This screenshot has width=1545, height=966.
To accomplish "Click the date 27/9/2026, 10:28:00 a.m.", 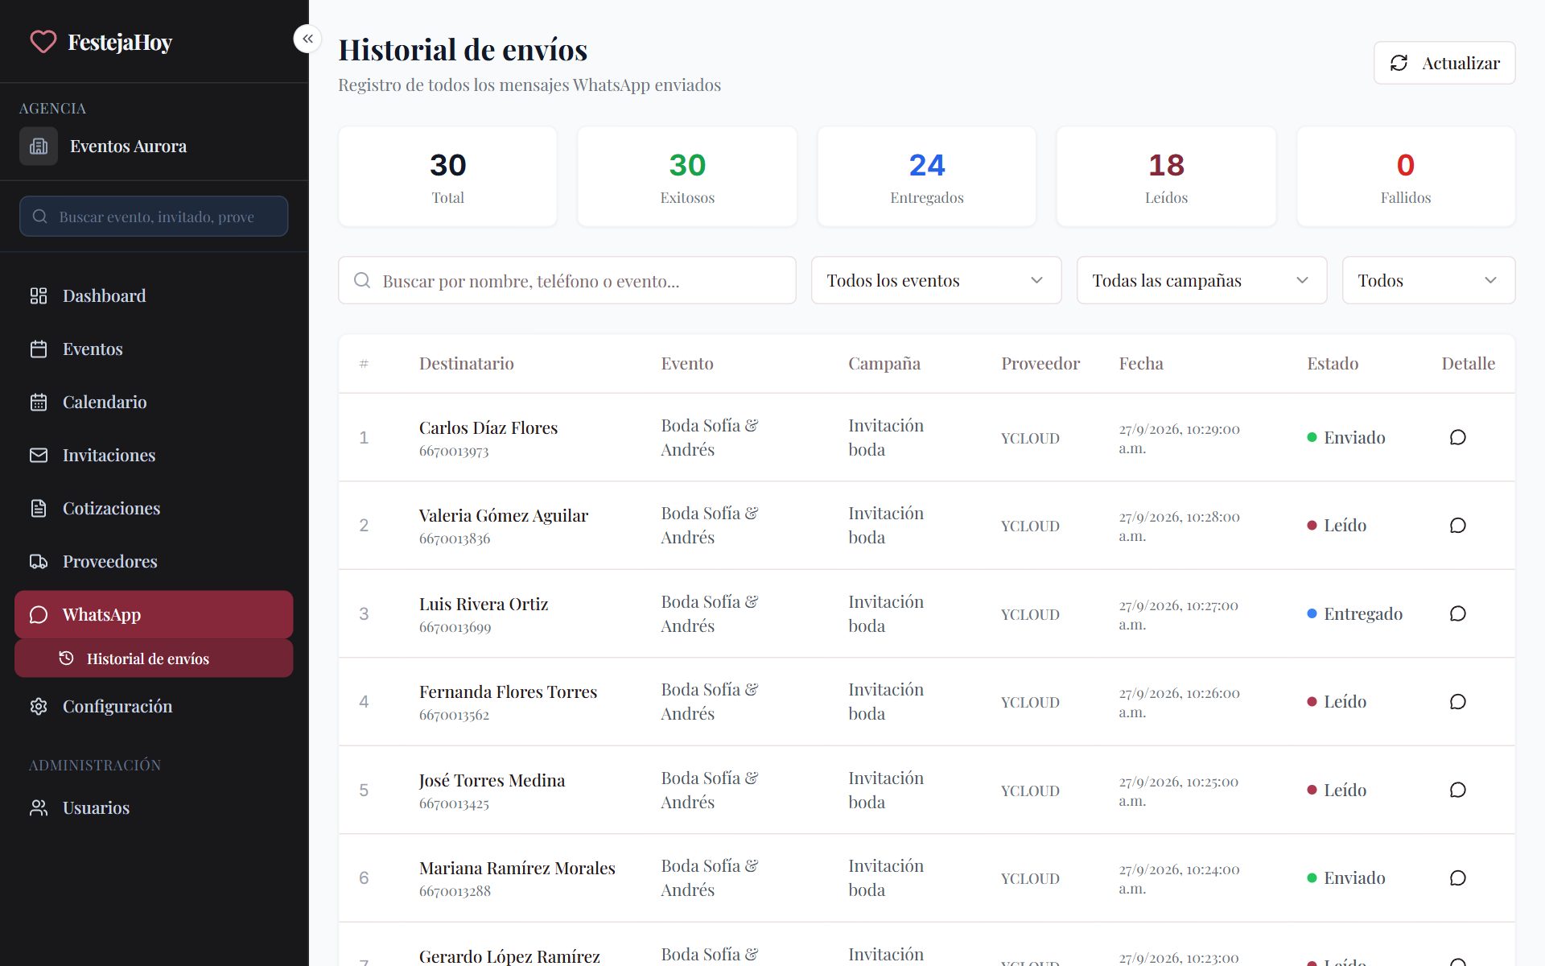I will 1179,526.
